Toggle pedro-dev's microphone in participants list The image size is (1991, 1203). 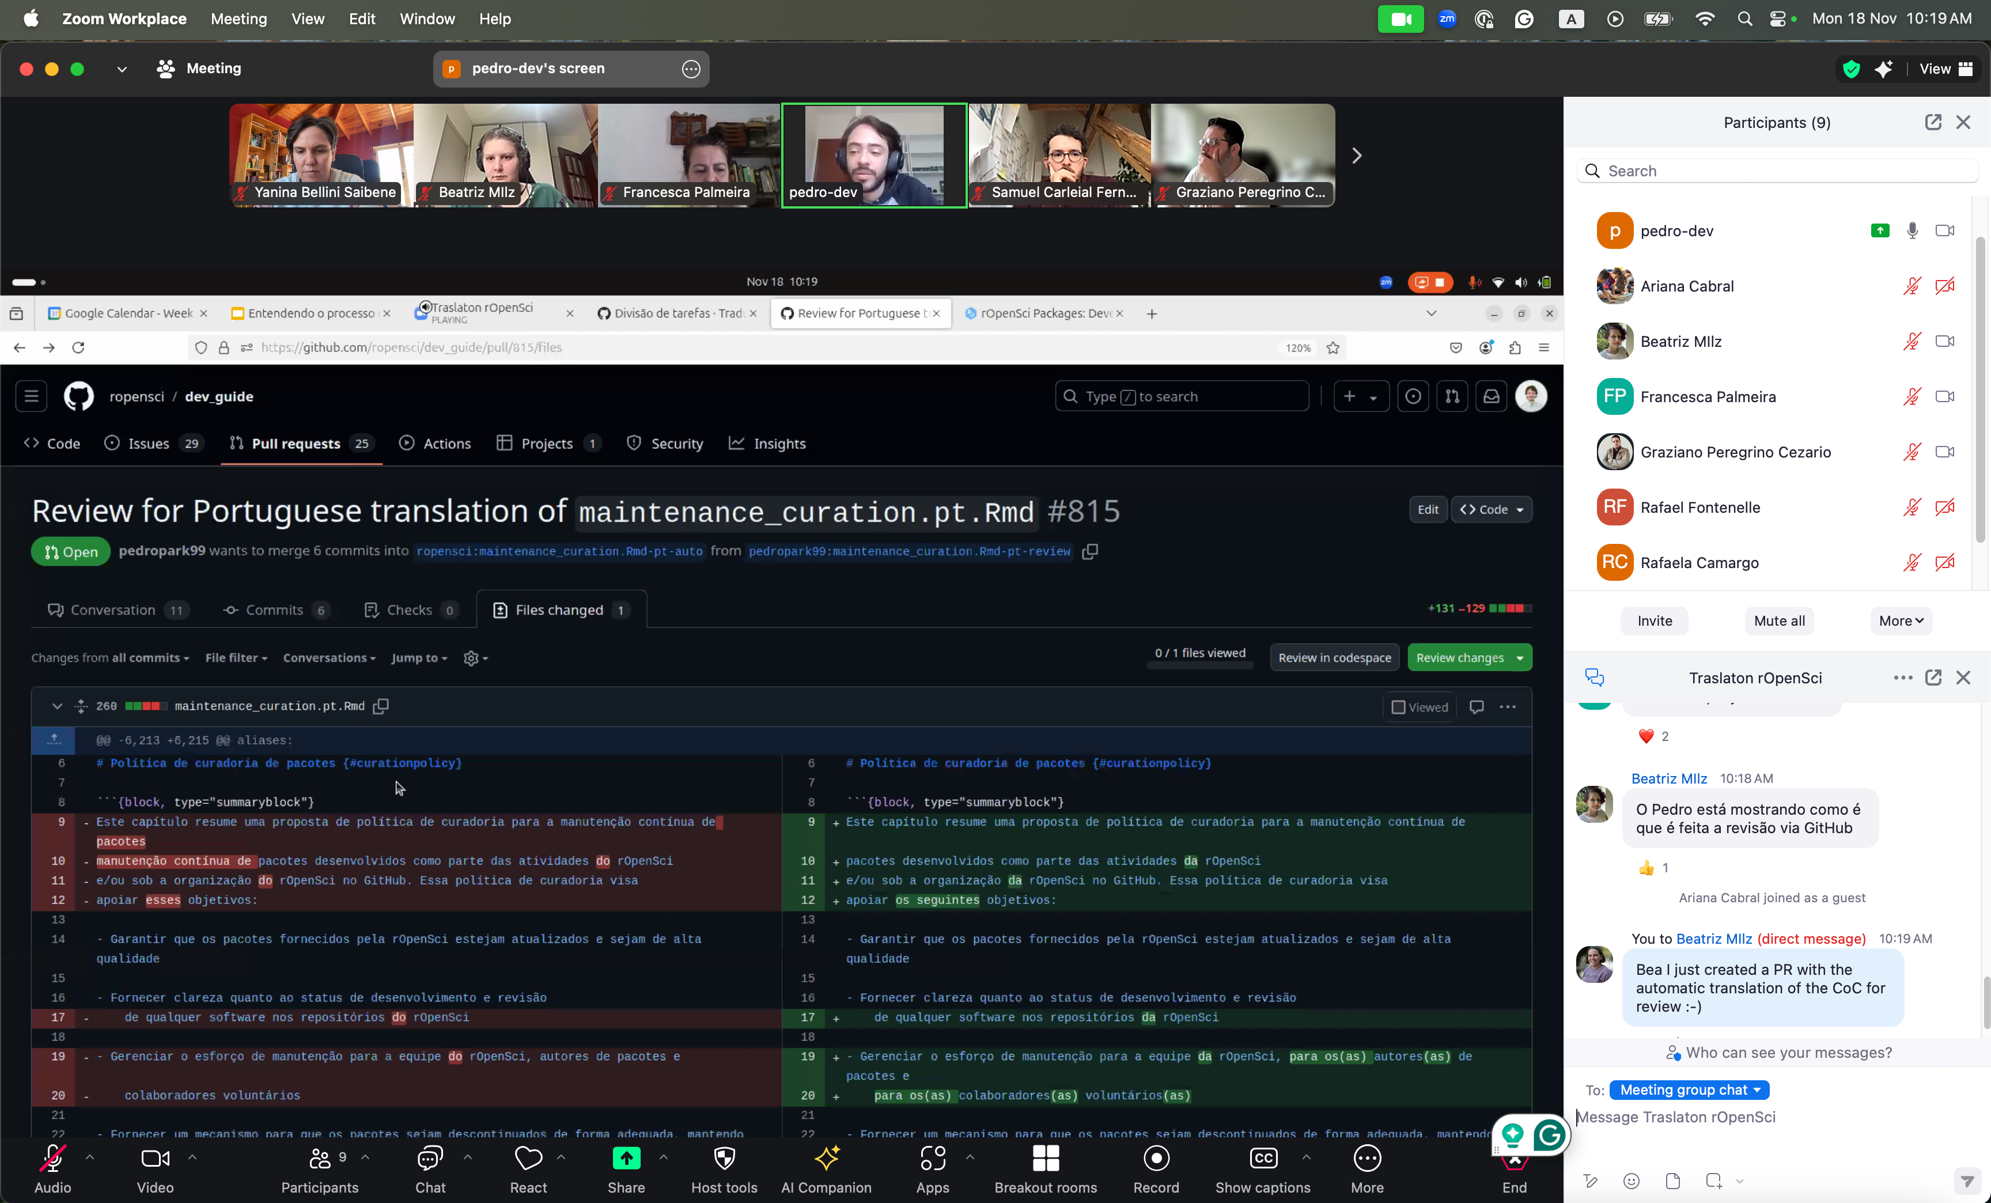click(1912, 230)
